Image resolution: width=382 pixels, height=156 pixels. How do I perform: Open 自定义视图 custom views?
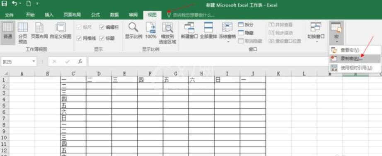(60, 31)
